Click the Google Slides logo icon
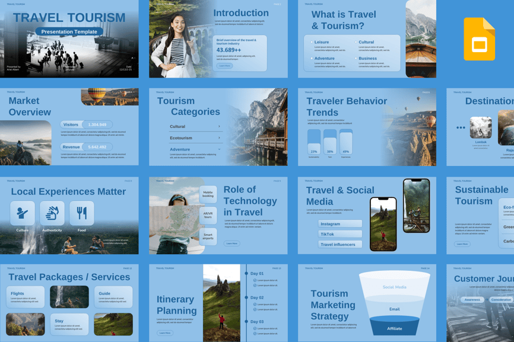This screenshot has height=342, width=514. (x=479, y=39)
